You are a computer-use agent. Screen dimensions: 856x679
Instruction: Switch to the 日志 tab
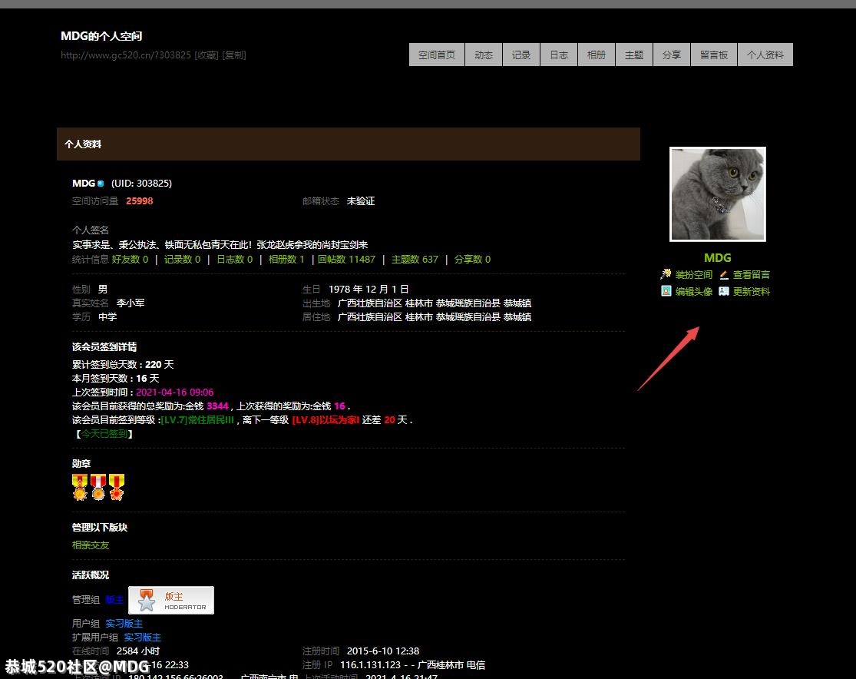click(559, 55)
